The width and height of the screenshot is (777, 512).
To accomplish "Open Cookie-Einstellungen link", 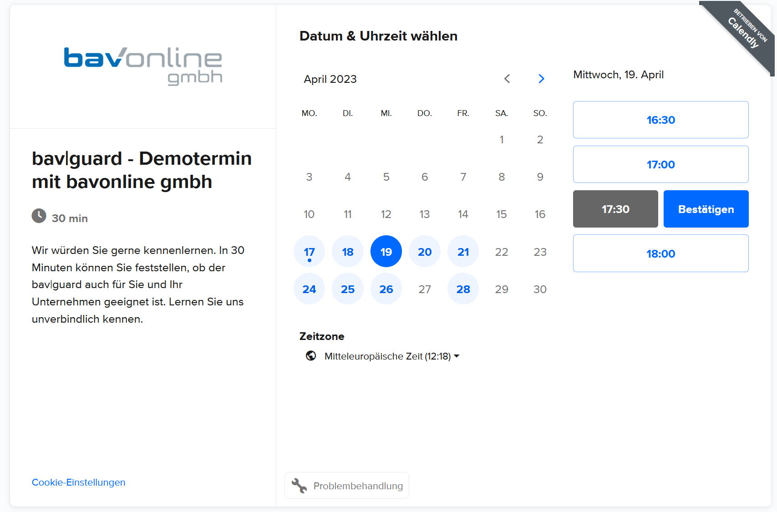I will click(79, 482).
